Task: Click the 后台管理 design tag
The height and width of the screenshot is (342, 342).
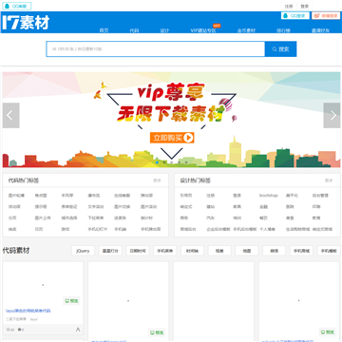Action: click(x=320, y=196)
